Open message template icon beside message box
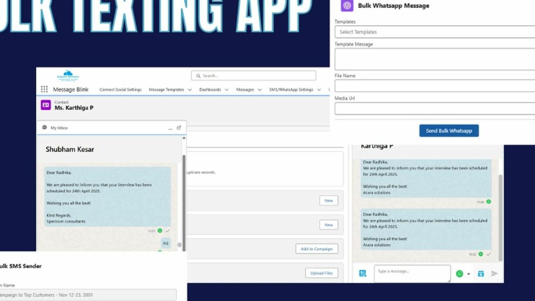Image resolution: width=535 pixels, height=301 pixels. pos(363,274)
